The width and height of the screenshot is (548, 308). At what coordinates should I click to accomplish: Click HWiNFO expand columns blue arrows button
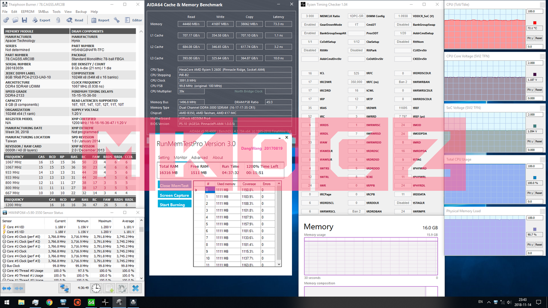click(x=6, y=288)
